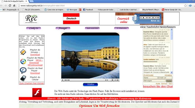
Task: Focus the Nome input field in the chat box
Action: click(150, 78)
